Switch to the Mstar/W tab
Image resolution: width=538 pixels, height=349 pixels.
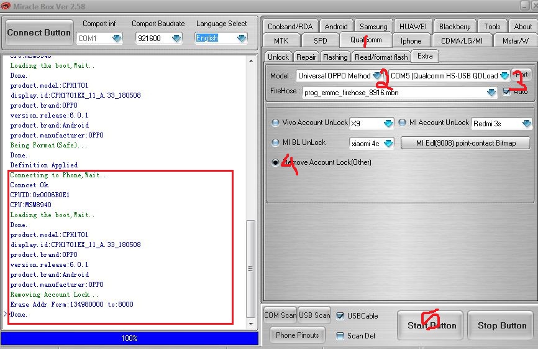pos(515,41)
